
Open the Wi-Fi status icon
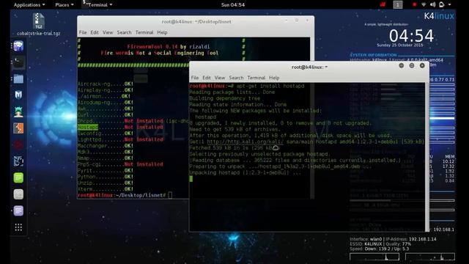[x=424, y=4]
